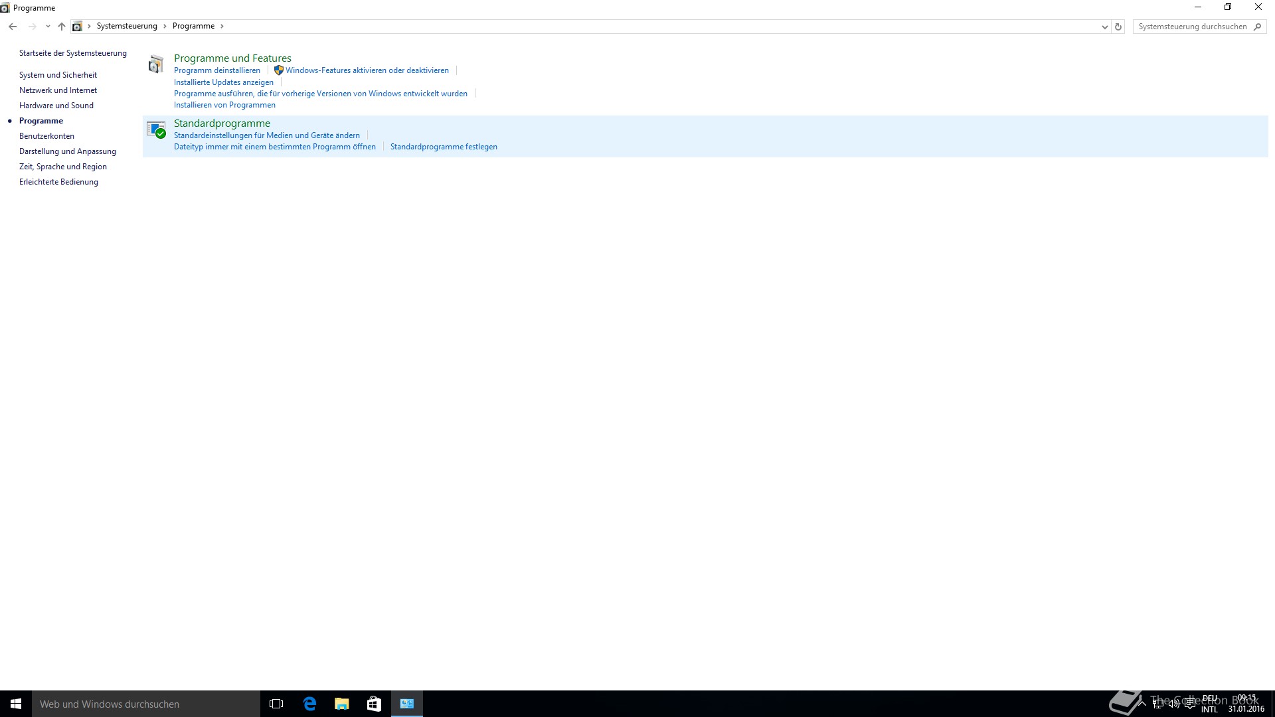Open Standardprogramme category icon
The width and height of the screenshot is (1275, 717).
[x=156, y=129]
